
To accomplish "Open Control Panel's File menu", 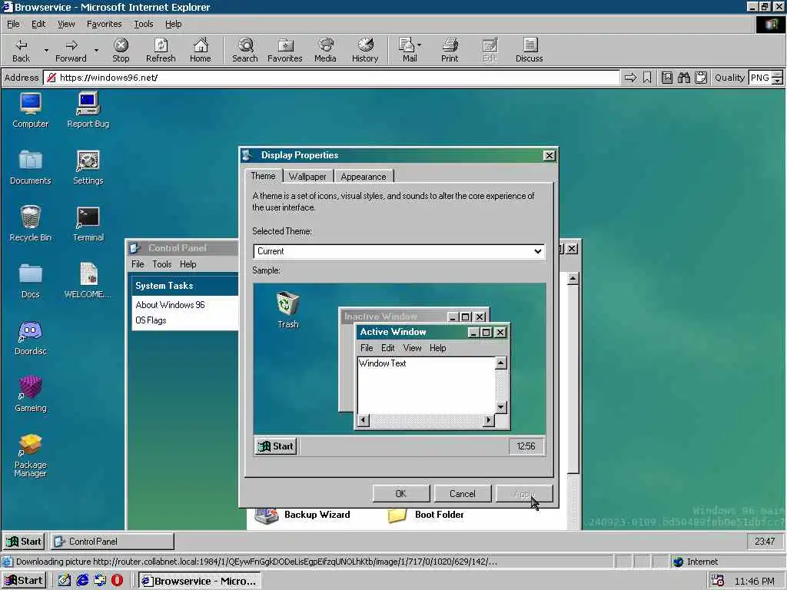I will (138, 264).
